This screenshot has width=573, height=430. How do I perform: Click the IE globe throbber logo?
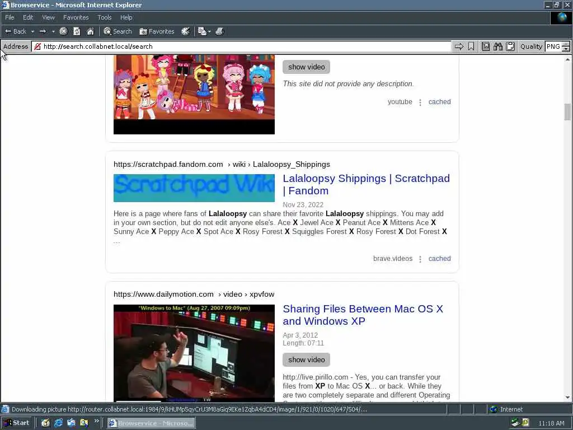pyautogui.click(x=561, y=17)
